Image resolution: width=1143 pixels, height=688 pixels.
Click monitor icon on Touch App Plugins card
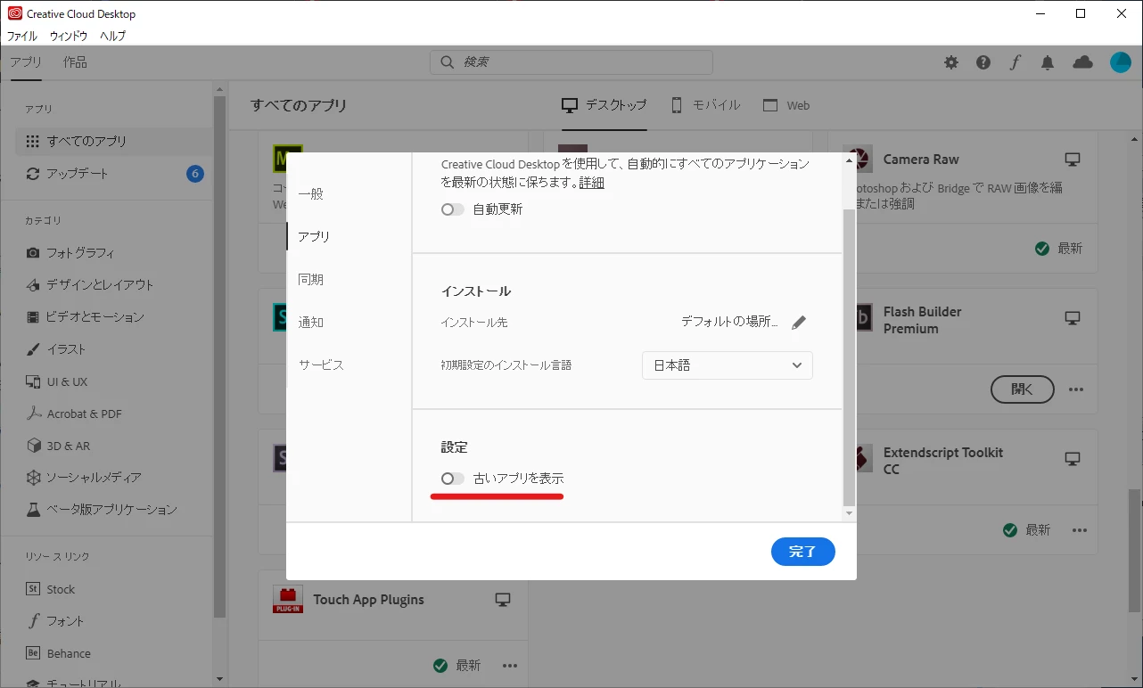(x=503, y=600)
